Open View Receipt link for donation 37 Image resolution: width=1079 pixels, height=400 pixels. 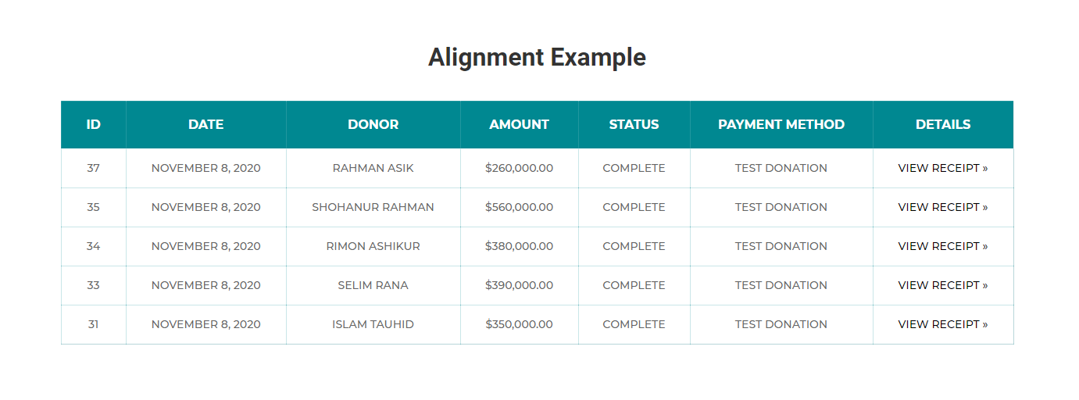coord(942,168)
